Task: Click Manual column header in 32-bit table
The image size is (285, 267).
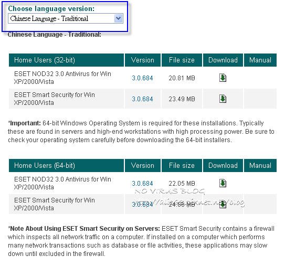Action: [260, 60]
